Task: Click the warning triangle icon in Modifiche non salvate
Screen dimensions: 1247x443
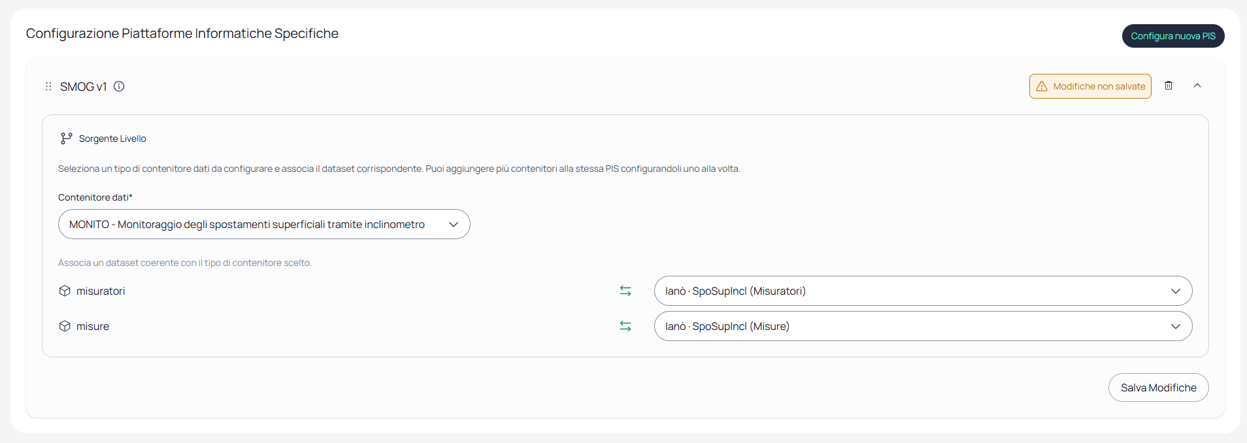Action: (x=1042, y=86)
